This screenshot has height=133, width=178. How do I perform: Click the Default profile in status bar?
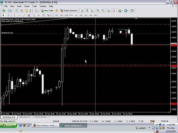[56, 121]
